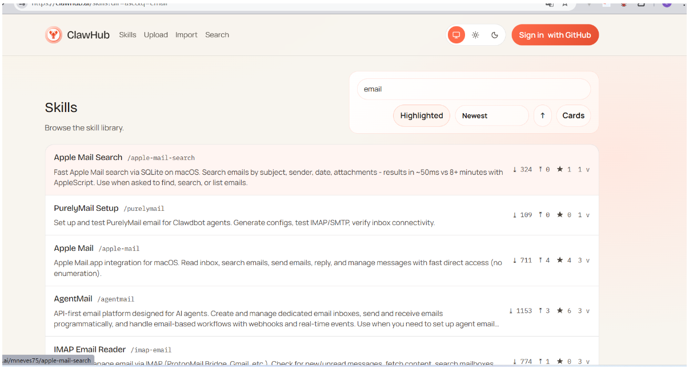Click up-arrow icon in PurelyMail Setup row
Viewport: 689px width, 372px height.
pyautogui.click(x=540, y=215)
